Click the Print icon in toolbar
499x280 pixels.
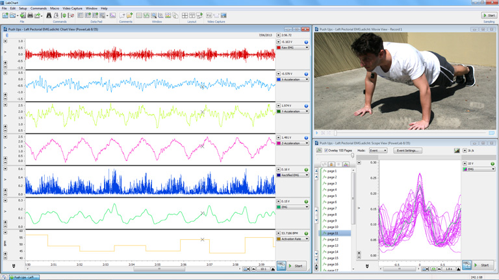[30, 16]
